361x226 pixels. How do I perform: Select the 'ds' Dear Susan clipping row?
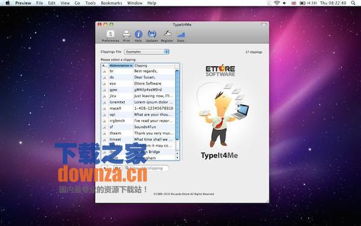(138, 77)
